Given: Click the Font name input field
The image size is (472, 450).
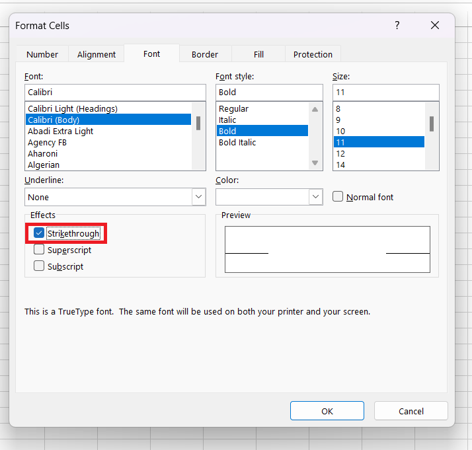Looking at the screenshot, I should (x=115, y=93).
